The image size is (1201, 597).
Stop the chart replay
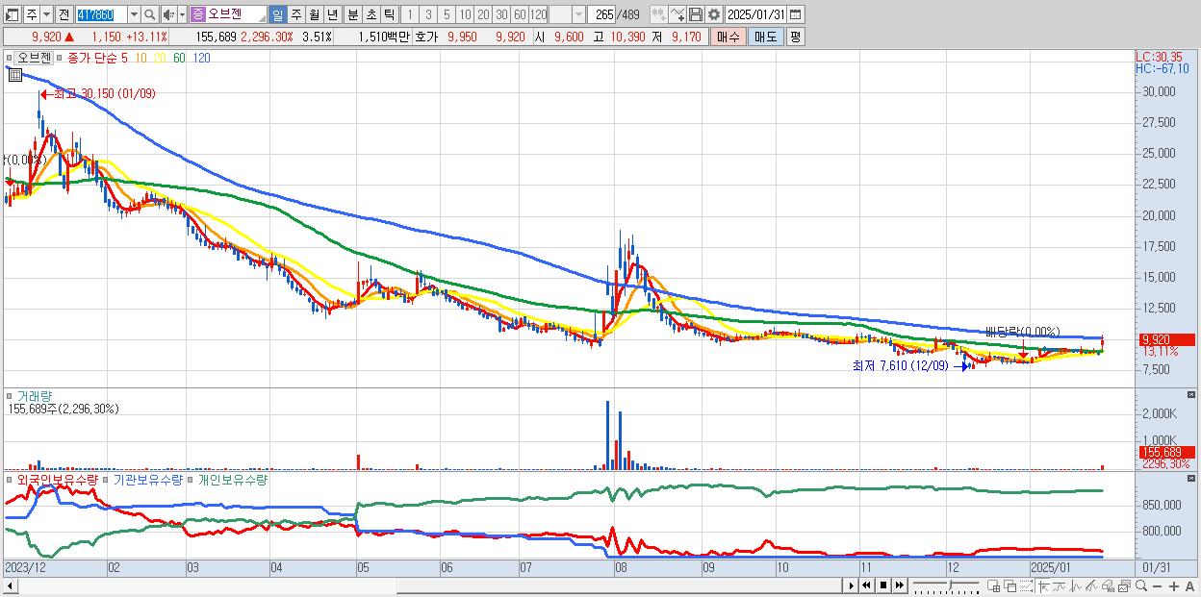click(x=883, y=585)
